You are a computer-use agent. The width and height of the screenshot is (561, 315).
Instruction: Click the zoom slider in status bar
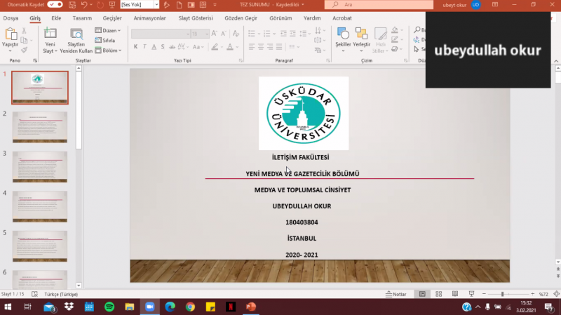point(502,294)
